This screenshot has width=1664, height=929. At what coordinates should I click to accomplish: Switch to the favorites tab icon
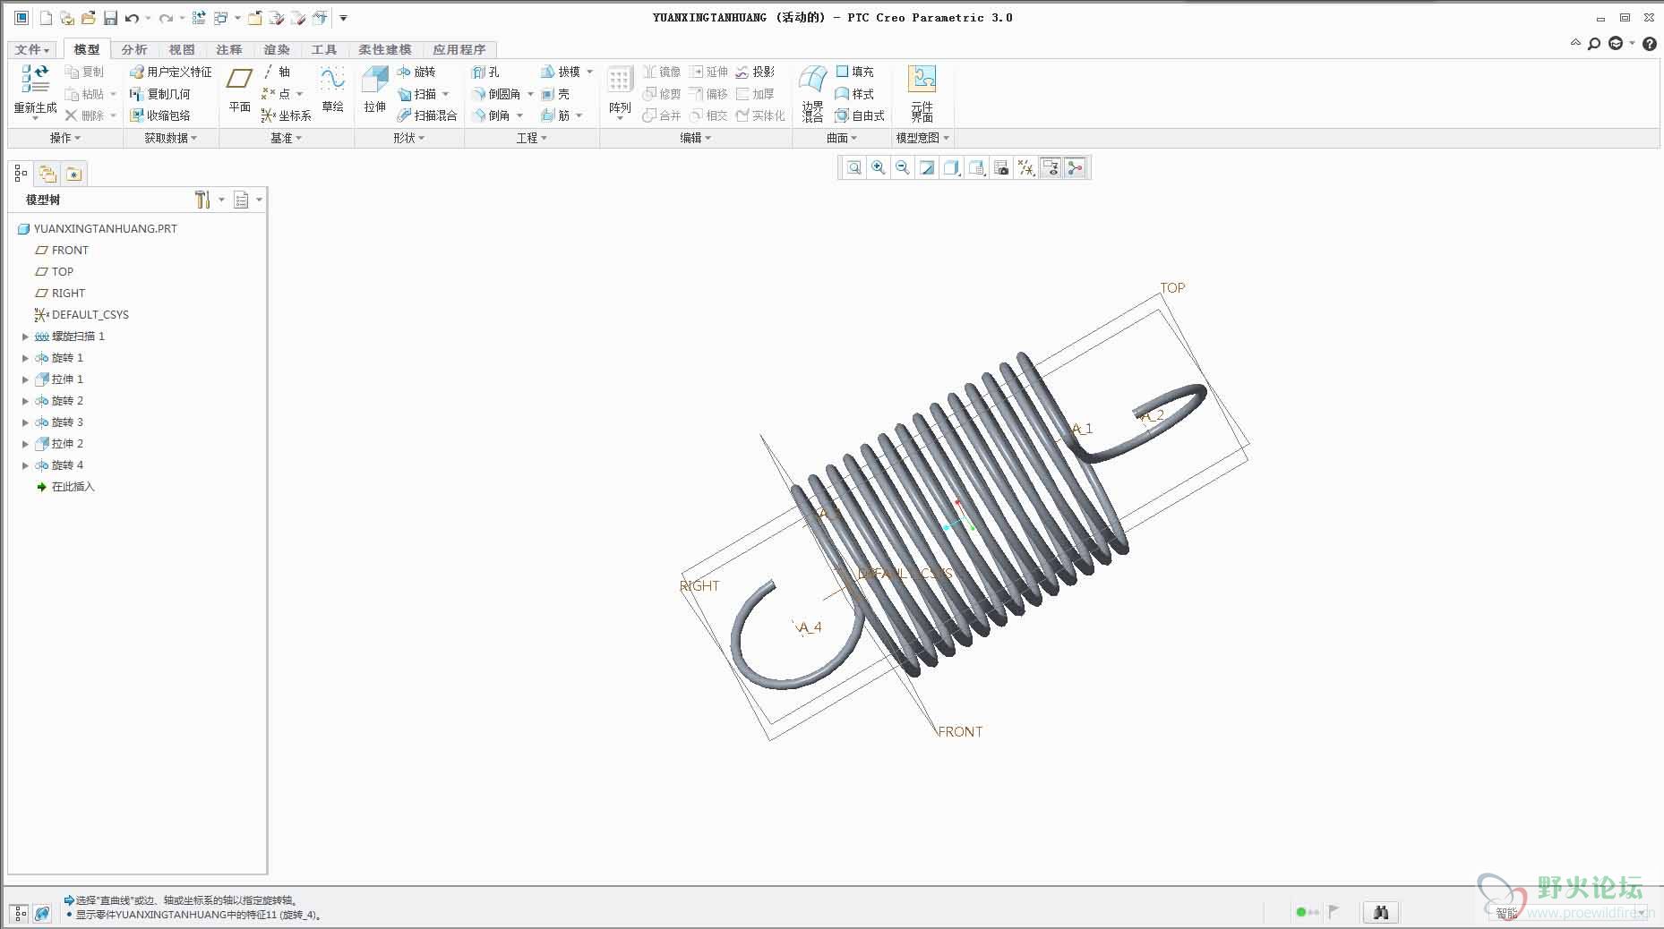coord(73,174)
